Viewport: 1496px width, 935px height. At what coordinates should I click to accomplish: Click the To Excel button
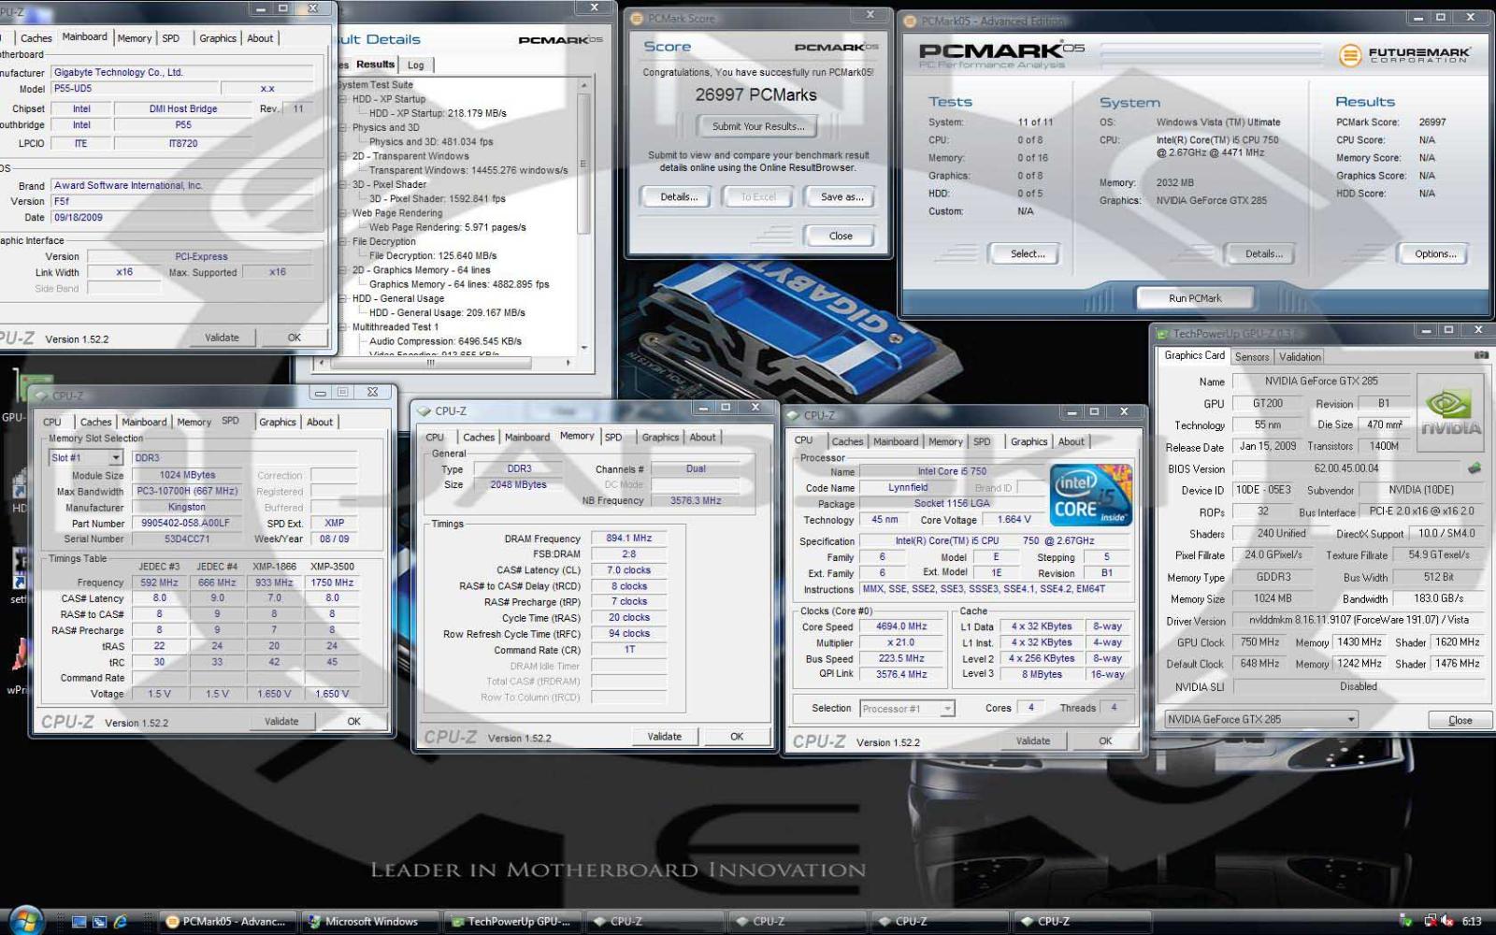click(758, 197)
